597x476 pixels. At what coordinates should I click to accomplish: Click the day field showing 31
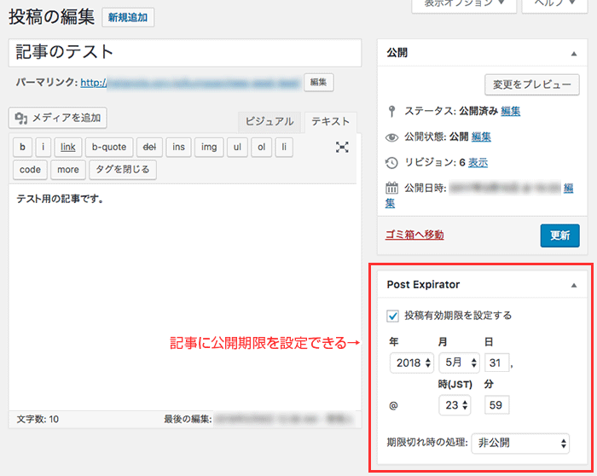point(497,363)
